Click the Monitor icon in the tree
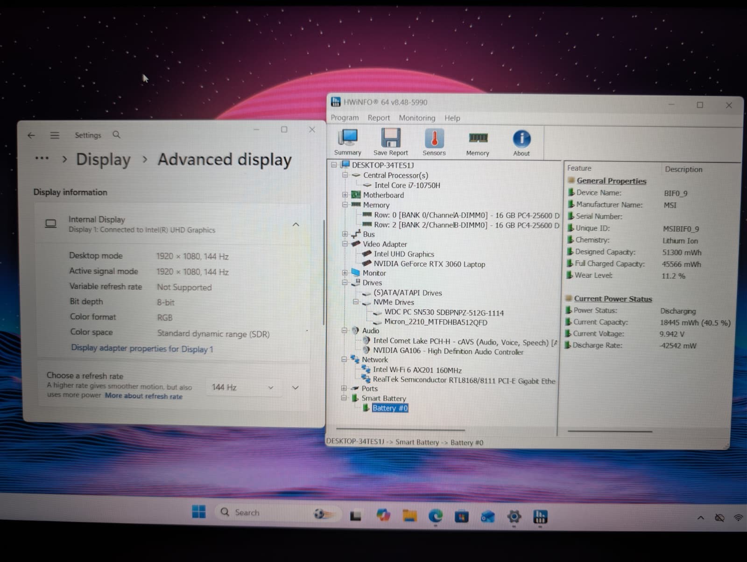This screenshot has width=747, height=562. click(x=356, y=273)
